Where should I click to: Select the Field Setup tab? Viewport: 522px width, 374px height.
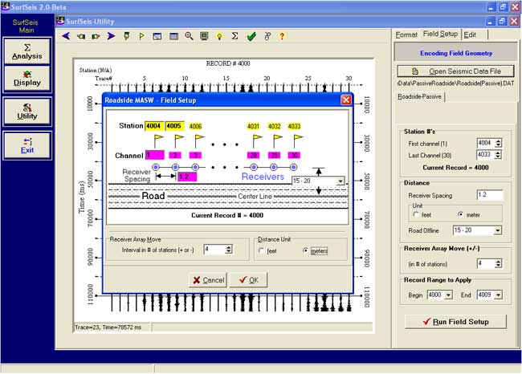440,34
